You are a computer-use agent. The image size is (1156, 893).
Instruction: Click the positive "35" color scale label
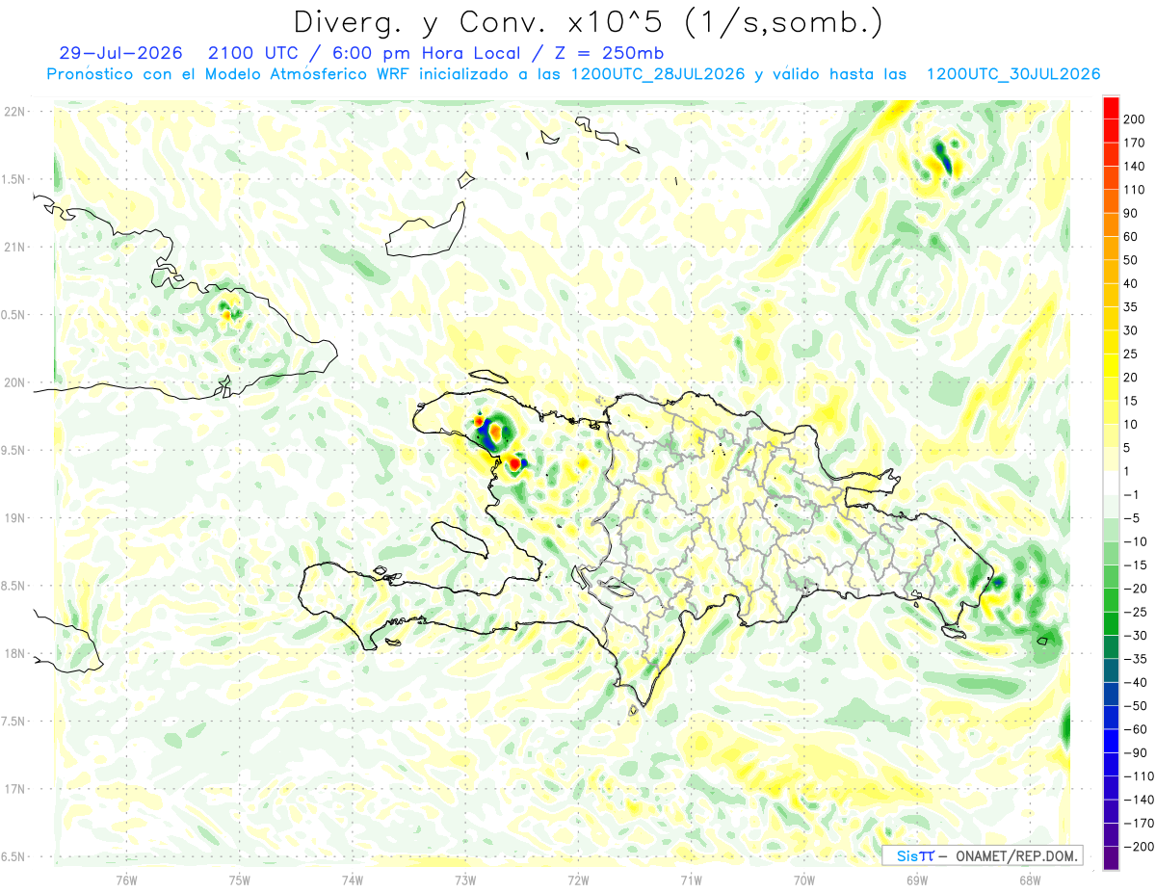click(x=1131, y=307)
